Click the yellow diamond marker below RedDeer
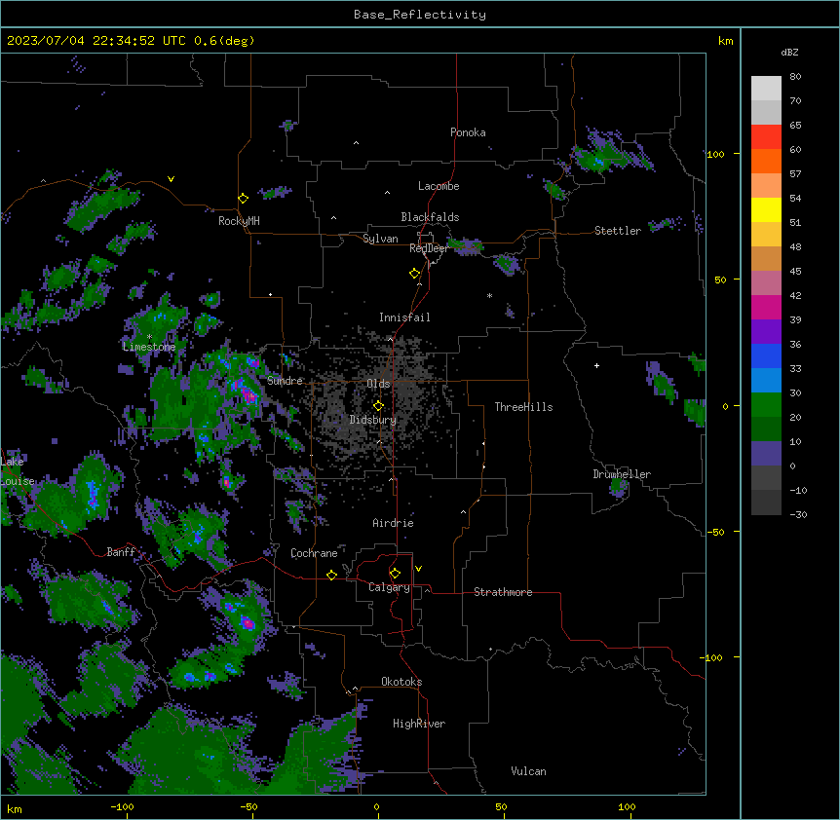840x820 pixels. point(414,274)
